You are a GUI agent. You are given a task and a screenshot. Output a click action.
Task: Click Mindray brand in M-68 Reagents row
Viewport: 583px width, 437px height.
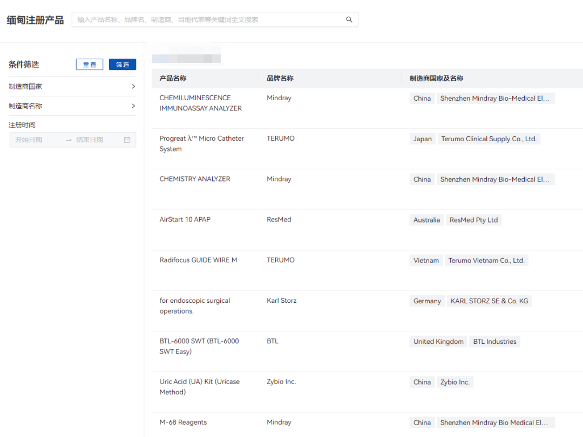[x=279, y=422]
